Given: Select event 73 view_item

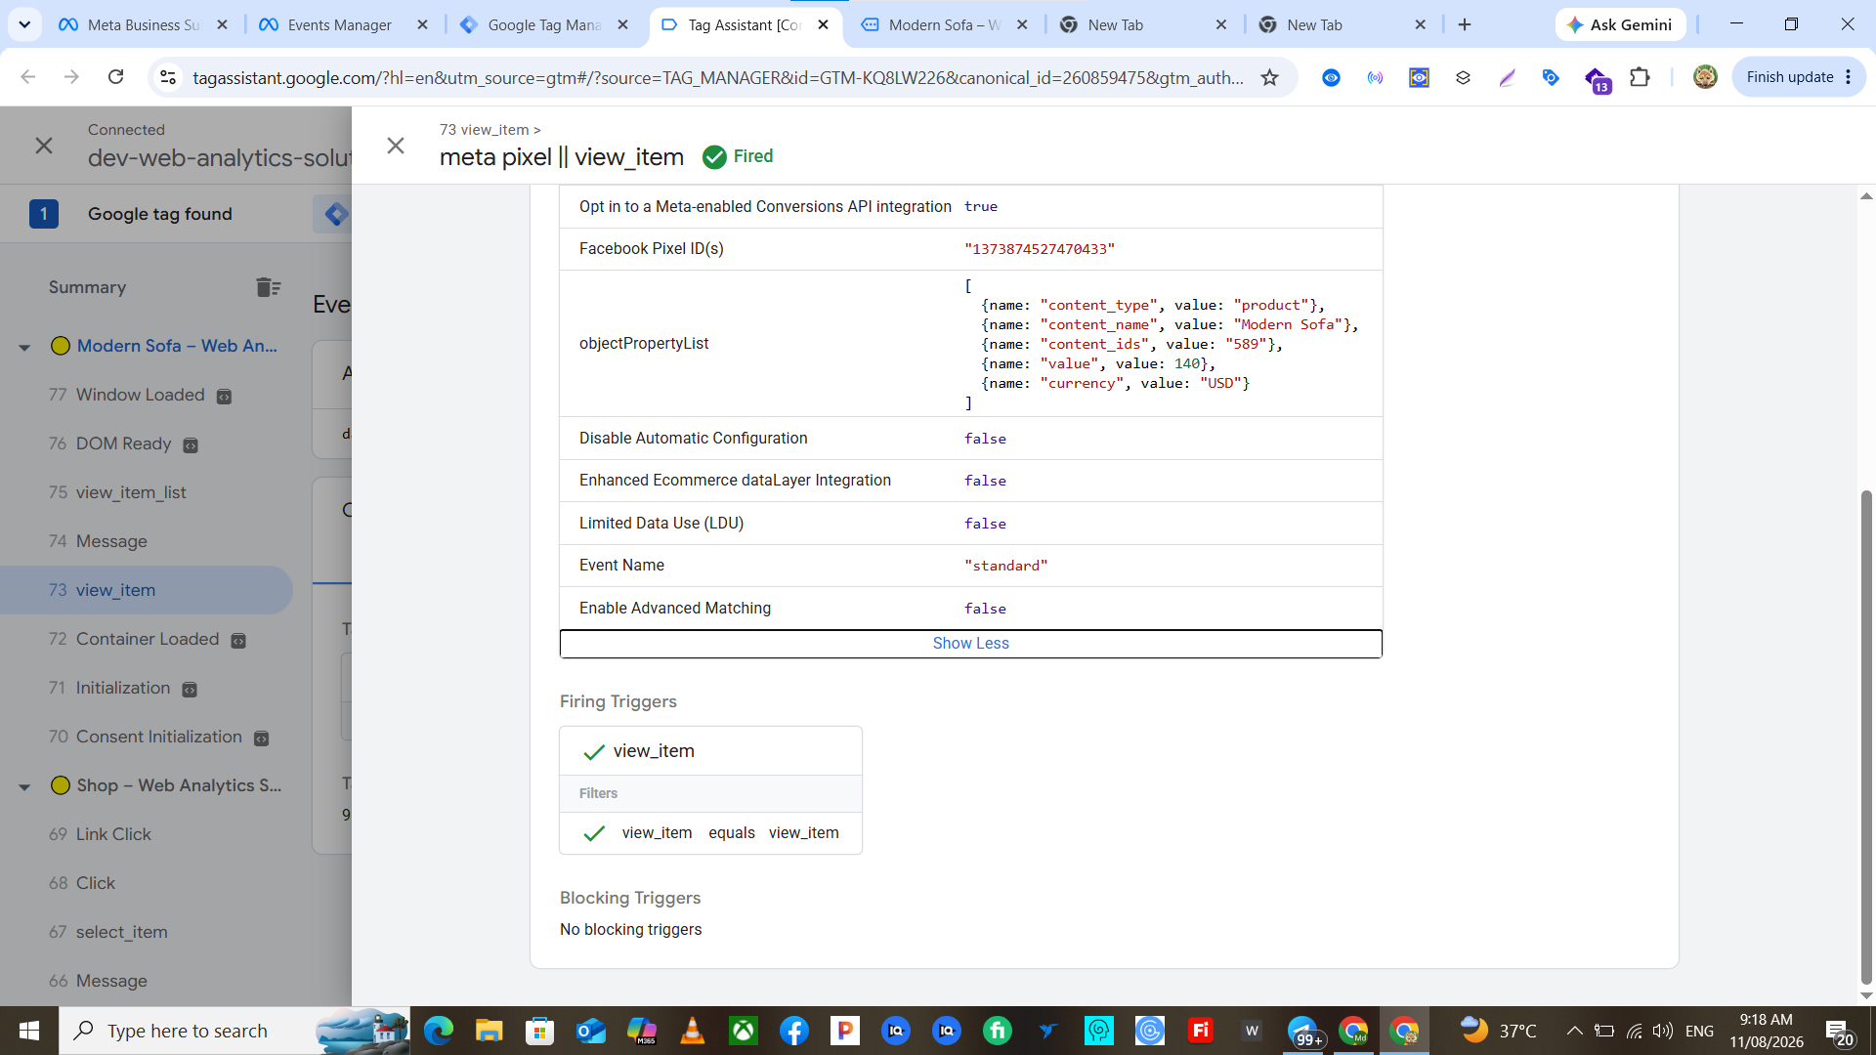Looking at the screenshot, I should coord(147,590).
